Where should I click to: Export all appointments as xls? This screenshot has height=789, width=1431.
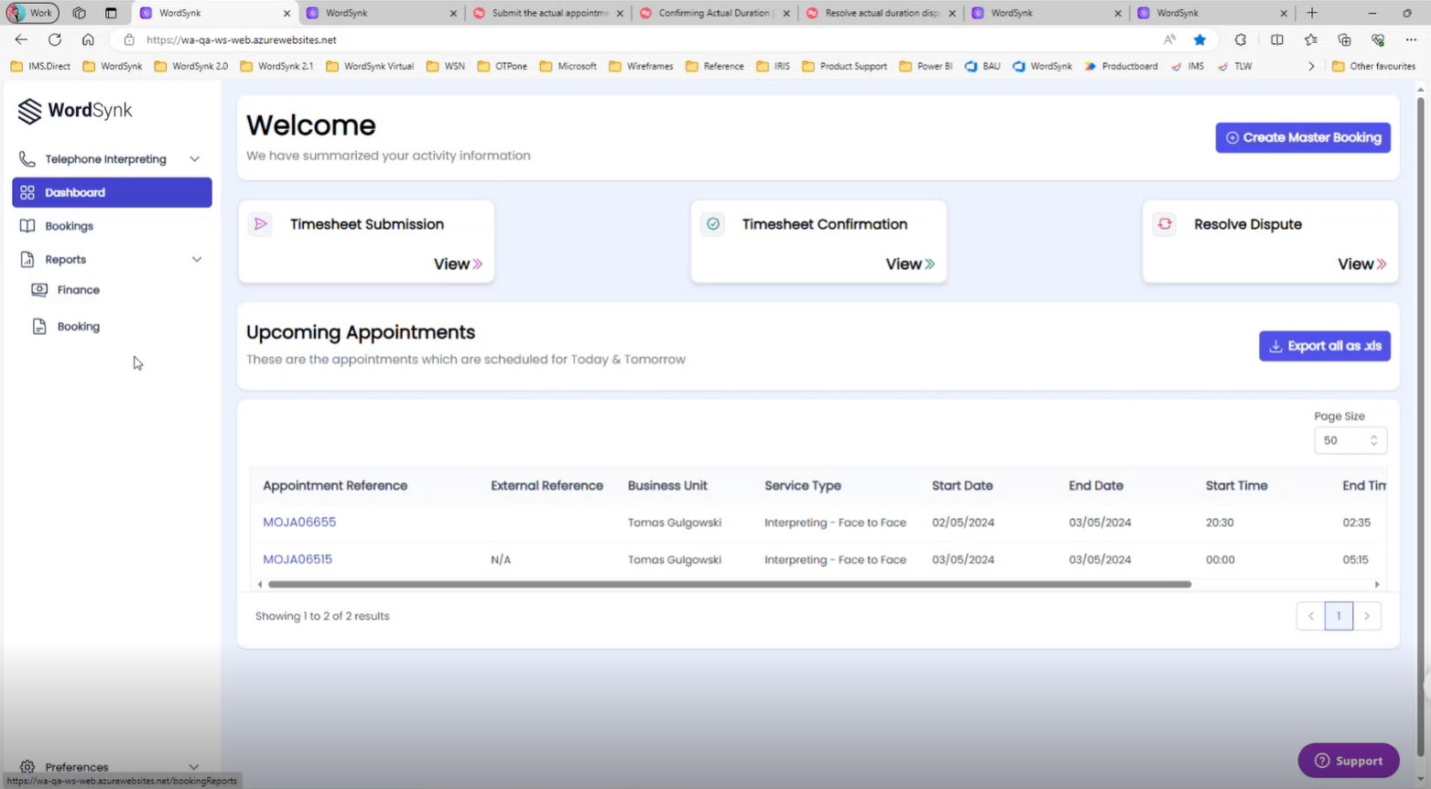click(1324, 346)
